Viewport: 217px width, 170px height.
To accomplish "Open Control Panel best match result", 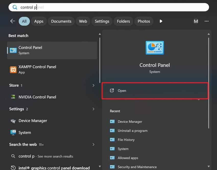I will pyautogui.click(x=52, y=50).
